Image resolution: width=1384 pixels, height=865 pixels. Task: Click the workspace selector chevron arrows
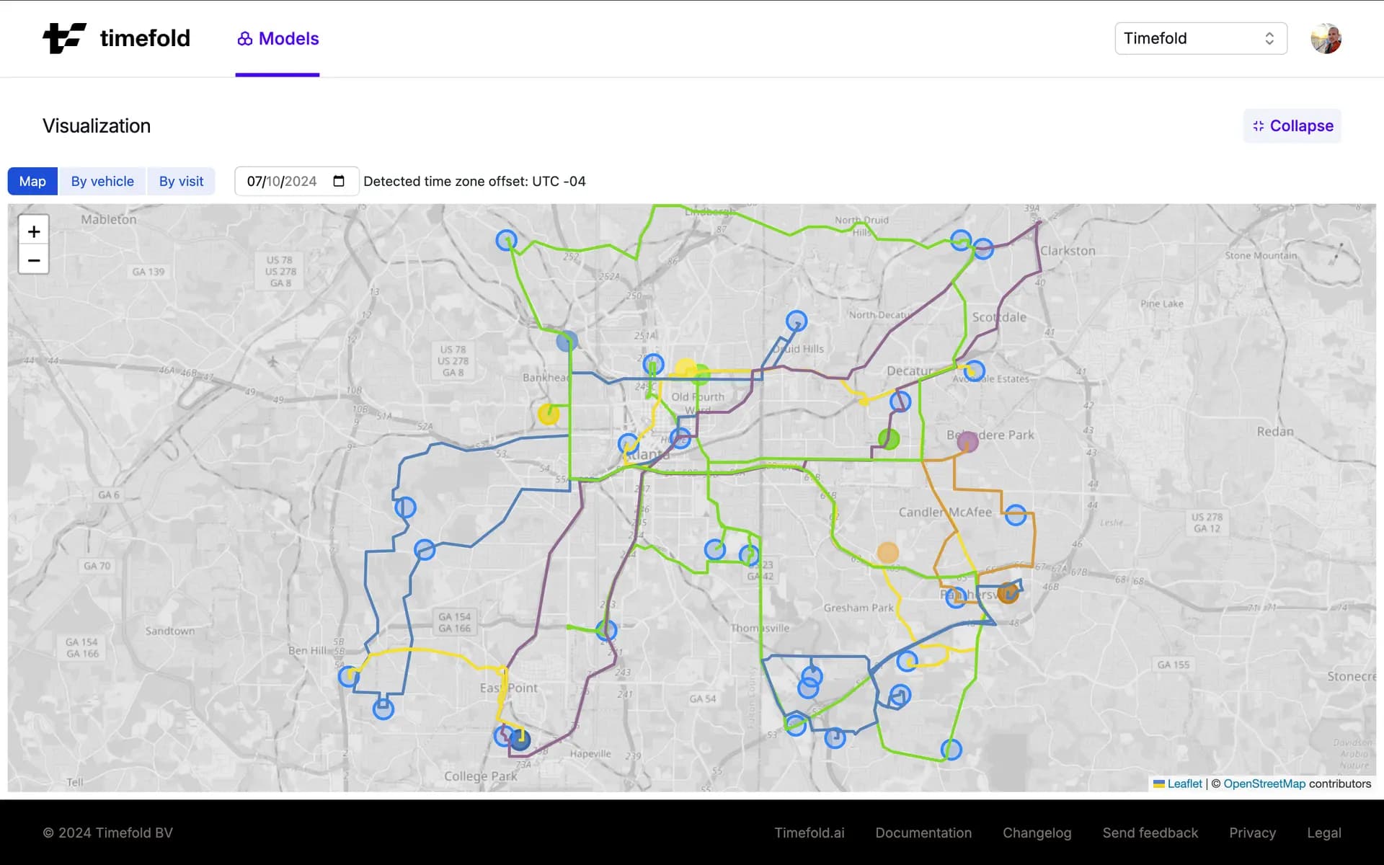coord(1269,38)
